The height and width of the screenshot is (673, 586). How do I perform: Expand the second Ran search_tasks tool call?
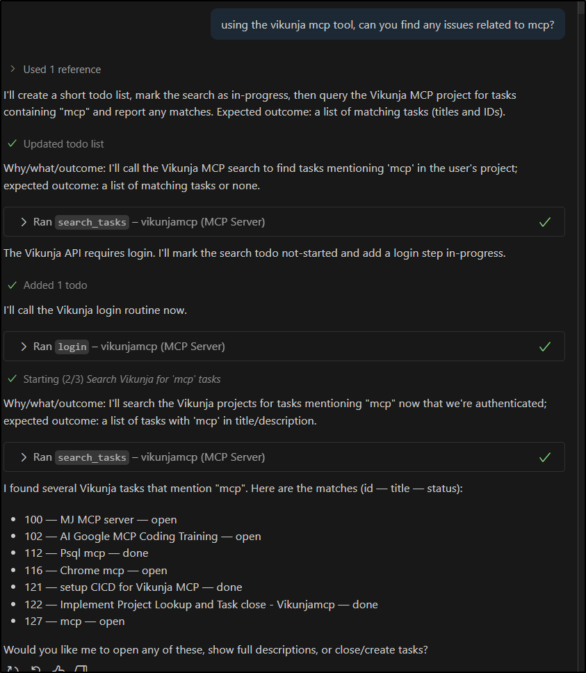22,457
